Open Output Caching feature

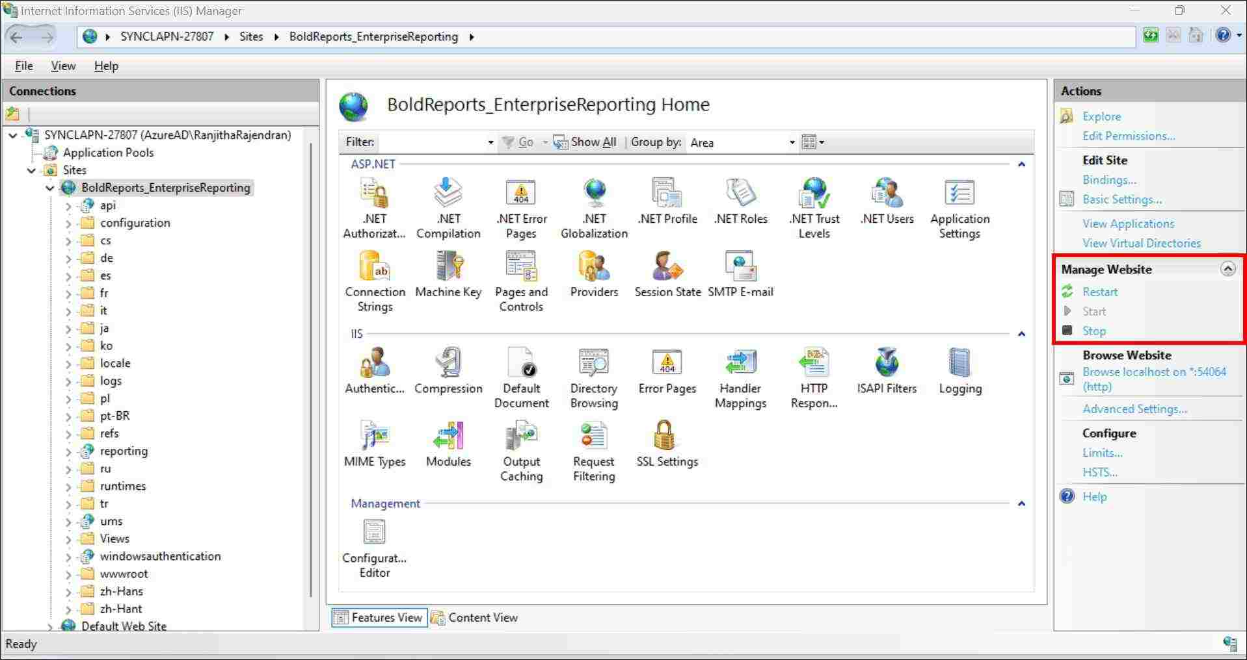(521, 451)
